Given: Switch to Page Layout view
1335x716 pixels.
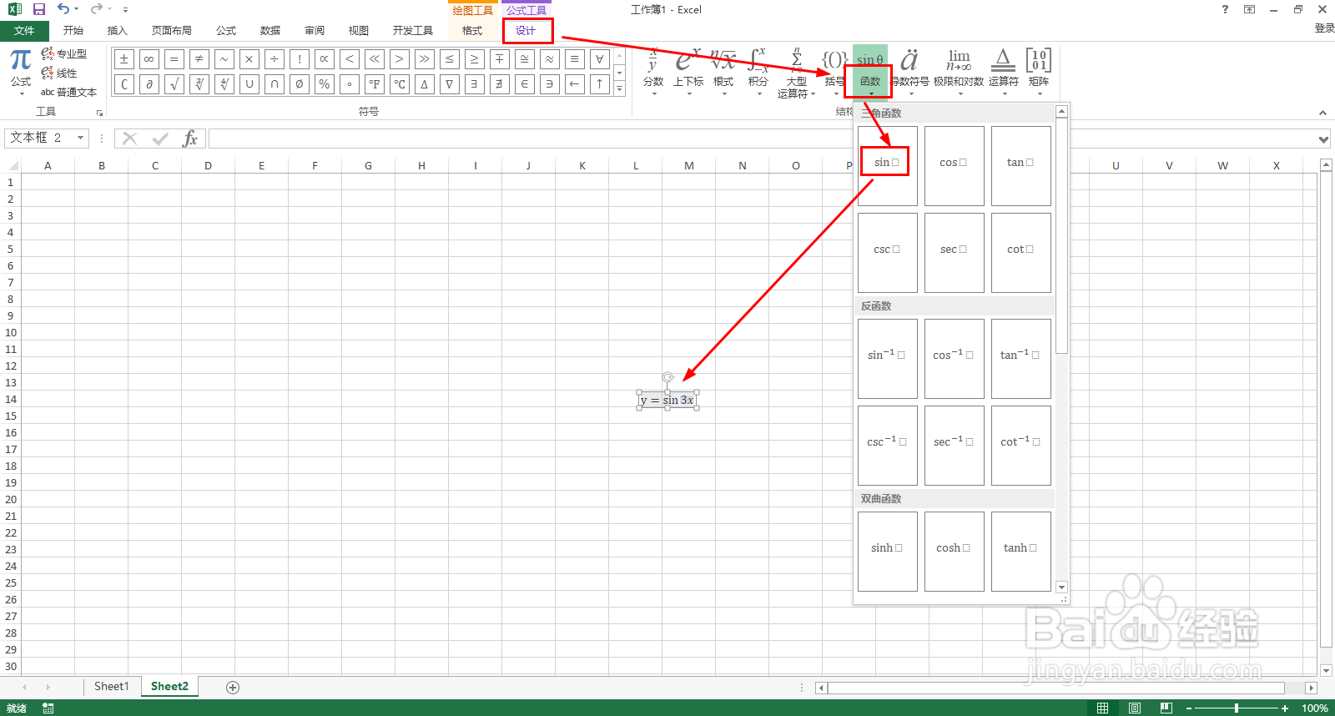Looking at the screenshot, I should click(x=1134, y=708).
